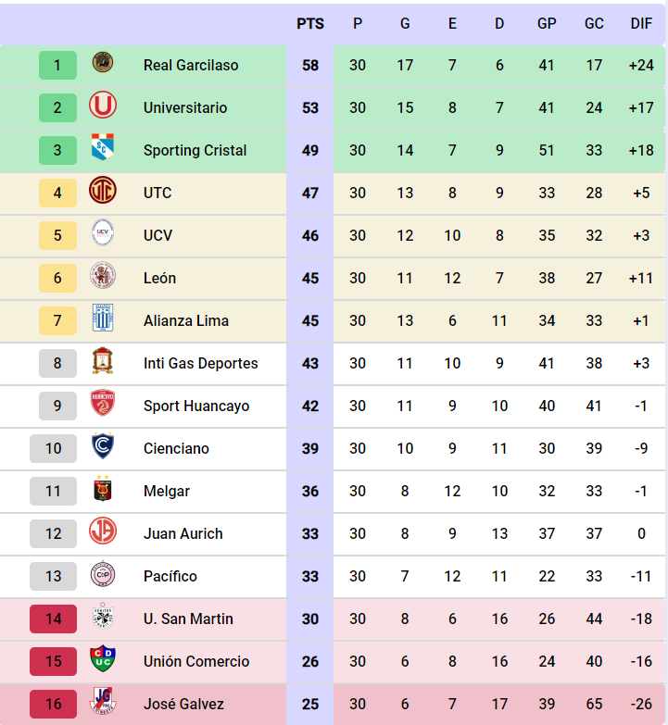Click the UTC team logo
Screen dimensions: 668x725
103,192
